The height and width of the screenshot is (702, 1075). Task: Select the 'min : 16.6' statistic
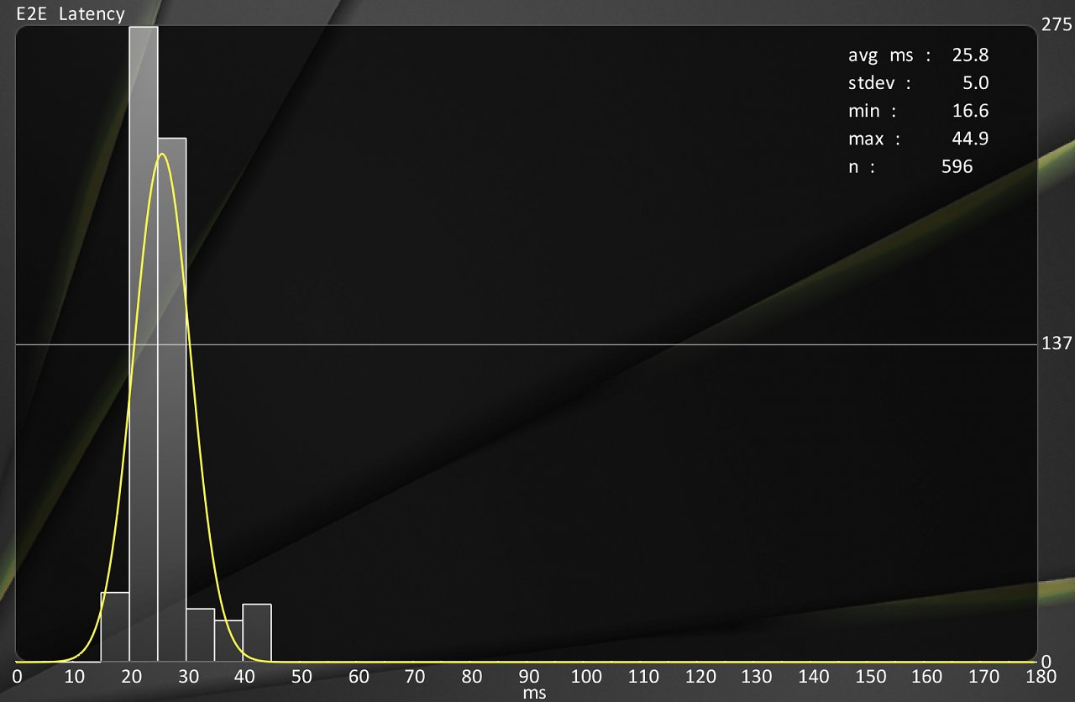pyautogui.click(x=919, y=111)
